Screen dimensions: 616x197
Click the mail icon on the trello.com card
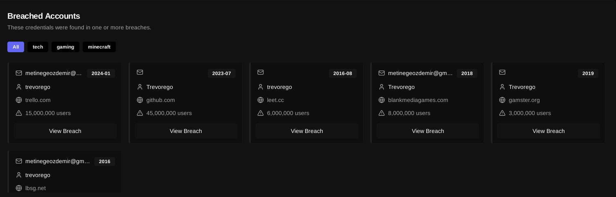pyautogui.click(x=19, y=73)
